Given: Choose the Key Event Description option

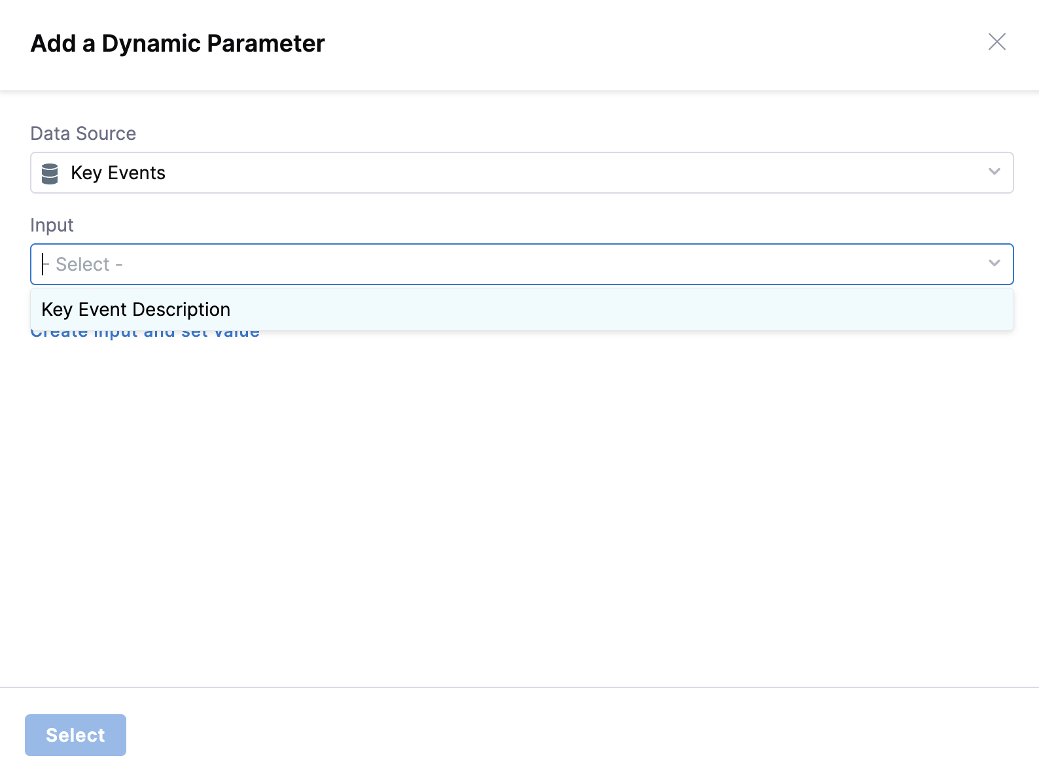Looking at the screenshot, I should coord(136,309).
